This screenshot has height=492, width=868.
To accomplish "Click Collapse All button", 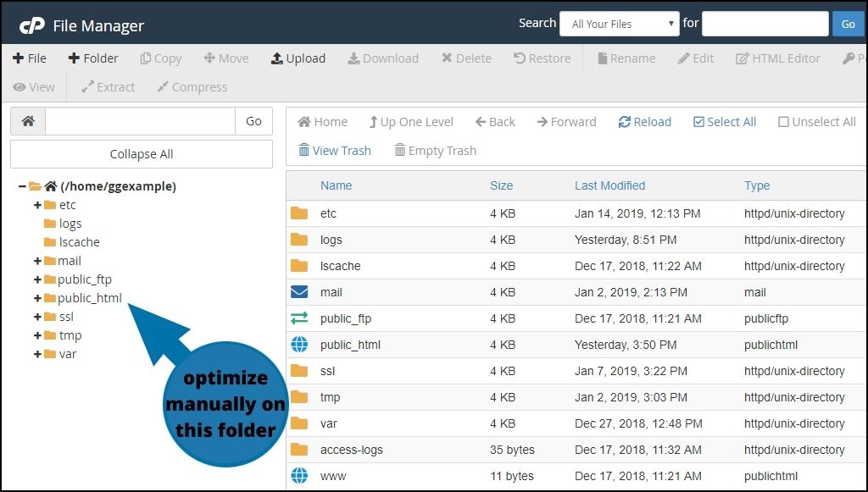I will (x=142, y=153).
